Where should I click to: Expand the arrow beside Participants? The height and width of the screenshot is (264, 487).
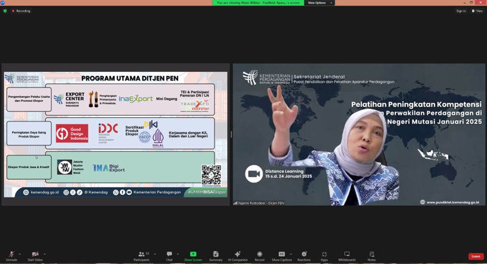(155, 254)
